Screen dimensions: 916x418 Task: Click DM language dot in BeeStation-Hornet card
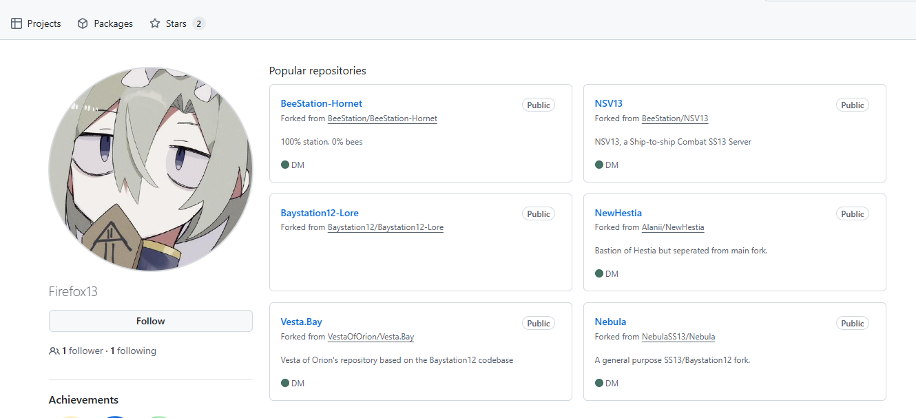(285, 165)
